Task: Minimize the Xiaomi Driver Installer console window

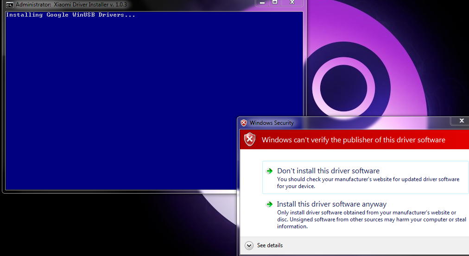Action: click(263, 2)
